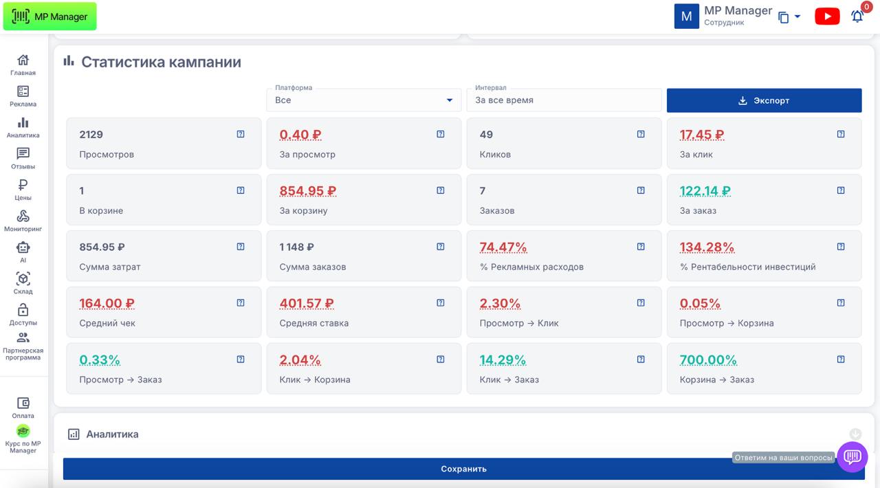Click the help icon on Просмотров card
Screen dimensions: 880x488
241,134
